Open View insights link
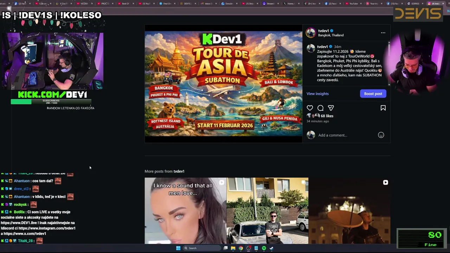Viewport: 450px width, 253px height. (x=317, y=93)
